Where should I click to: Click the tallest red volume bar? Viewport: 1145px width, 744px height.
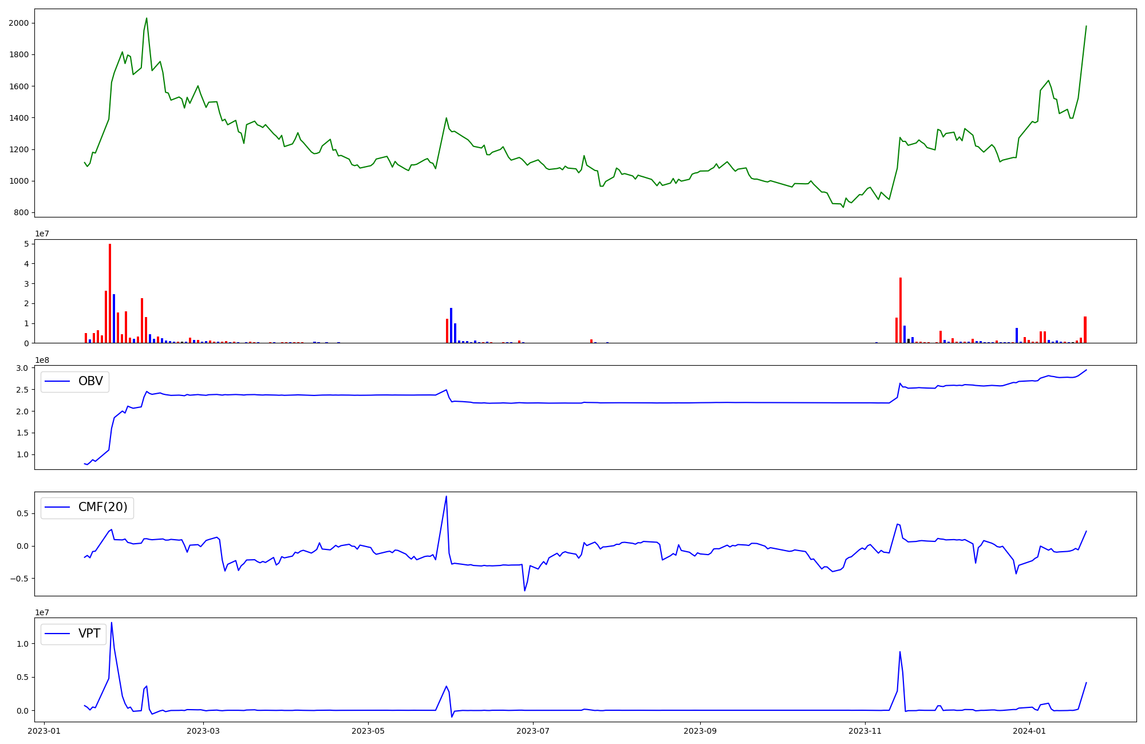(x=110, y=293)
